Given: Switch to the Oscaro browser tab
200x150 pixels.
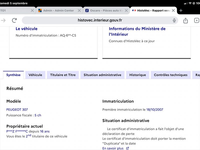Looking at the screenshot, I should [104, 10].
